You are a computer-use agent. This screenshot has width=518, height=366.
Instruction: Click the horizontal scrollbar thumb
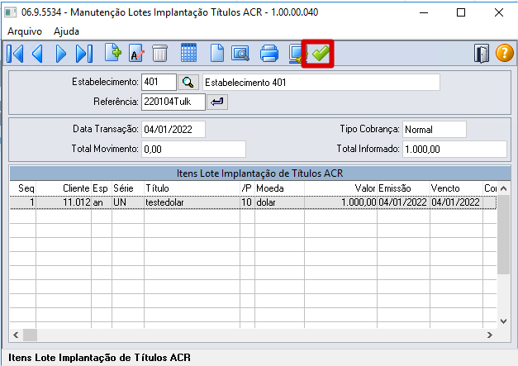[x=30, y=335]
